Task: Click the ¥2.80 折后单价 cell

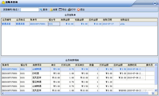Action: tap(82, 82)
